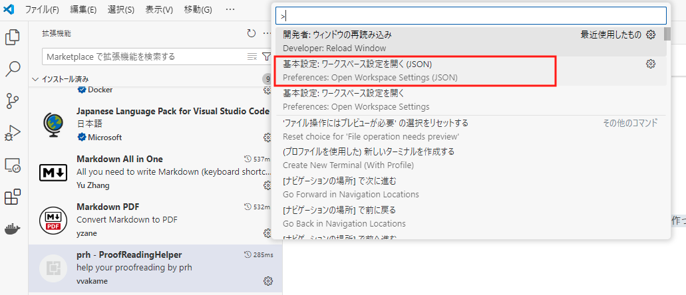Open the 選択(S) menu
The width and height of the screenshot is (686, 295).
120,9
